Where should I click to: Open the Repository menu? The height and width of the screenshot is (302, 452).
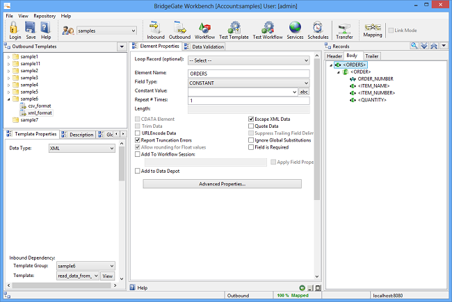[x=45, y=16]
